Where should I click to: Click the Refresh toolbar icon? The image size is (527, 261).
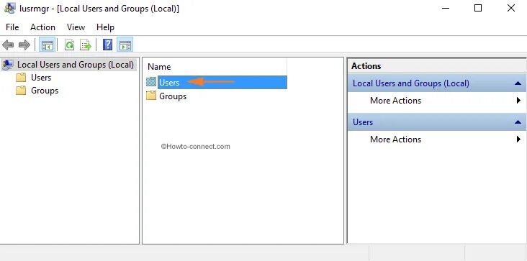(70, 45)
